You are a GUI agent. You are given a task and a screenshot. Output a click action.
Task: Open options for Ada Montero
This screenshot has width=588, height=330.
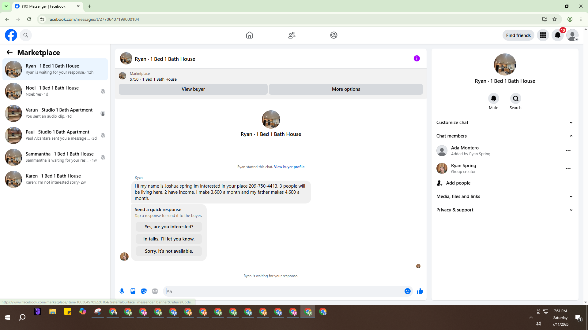[568, 151]
